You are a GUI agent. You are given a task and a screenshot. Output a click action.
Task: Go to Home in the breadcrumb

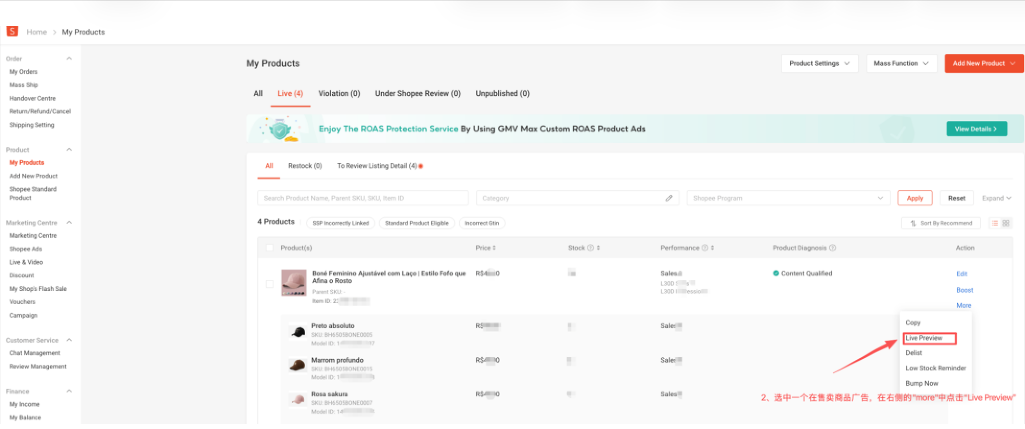36,32
